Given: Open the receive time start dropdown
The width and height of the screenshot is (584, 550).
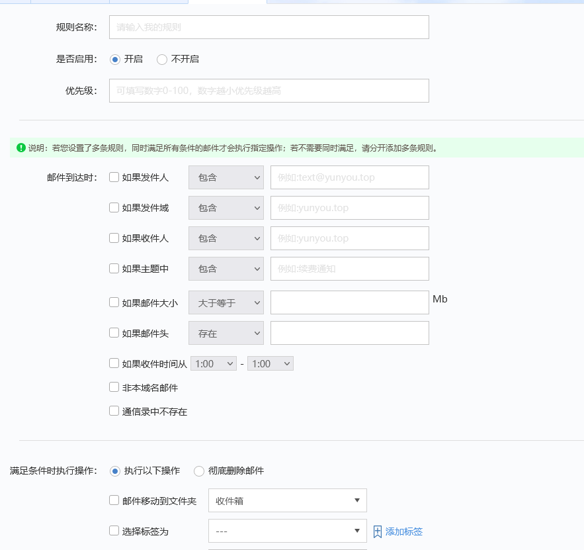Looking at the screenshot, I should tap(213, 364).
